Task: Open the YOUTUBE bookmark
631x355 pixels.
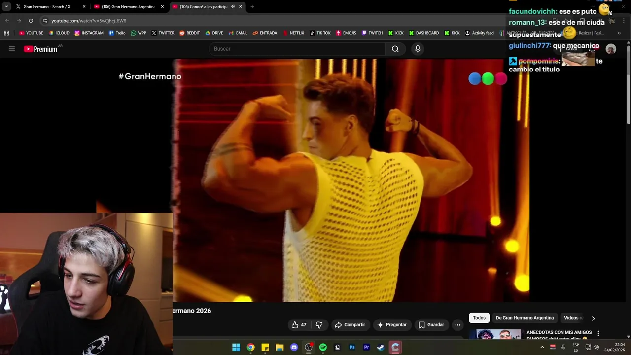Action: (x=31, y=33)
